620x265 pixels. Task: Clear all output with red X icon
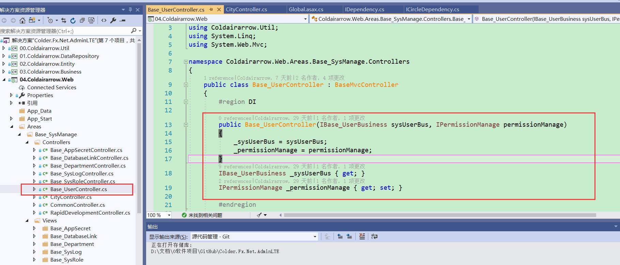[x=362, y=236]
